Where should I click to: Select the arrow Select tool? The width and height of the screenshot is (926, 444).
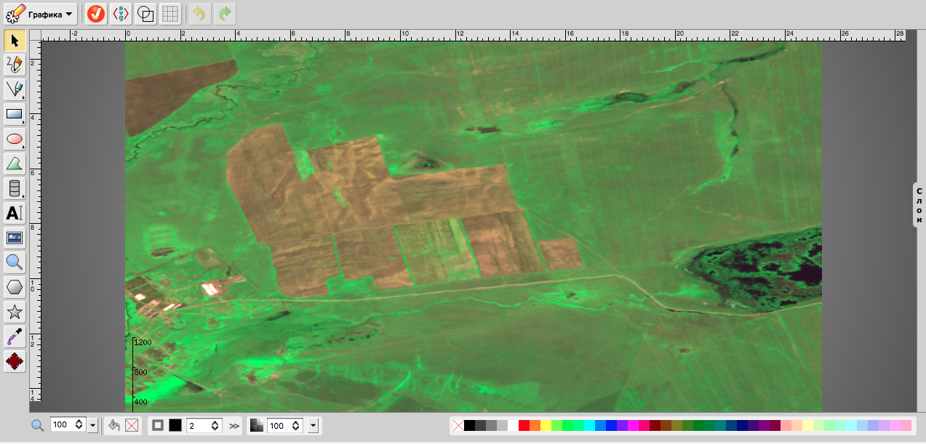pos(15,40)
